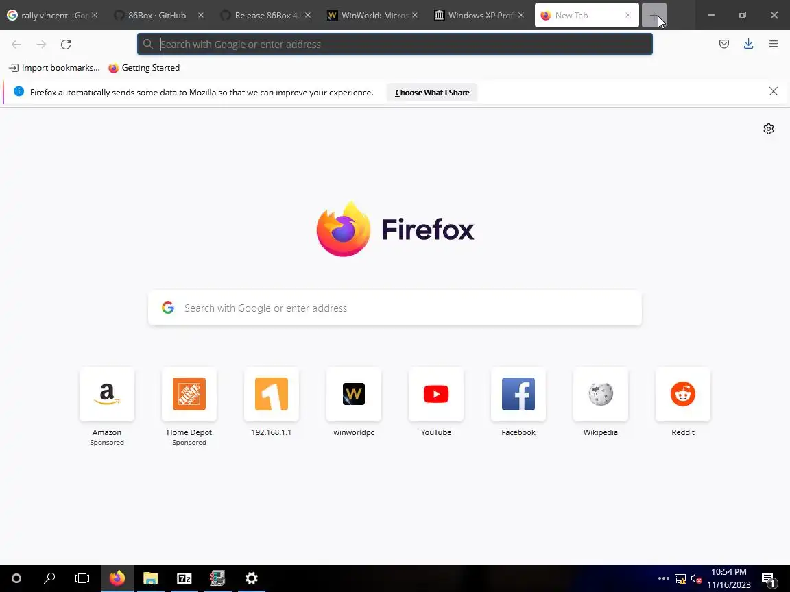Open 7-Zip from the taskbar
Viewport: 790px width, 592px height.
[184, 578]
